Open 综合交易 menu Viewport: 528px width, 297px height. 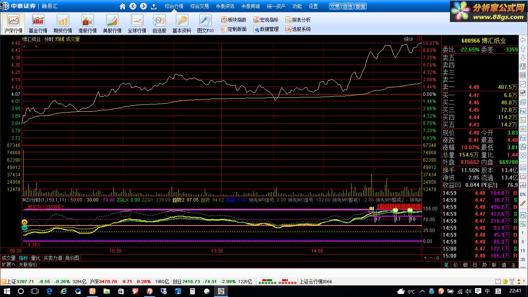pos(199,6)
